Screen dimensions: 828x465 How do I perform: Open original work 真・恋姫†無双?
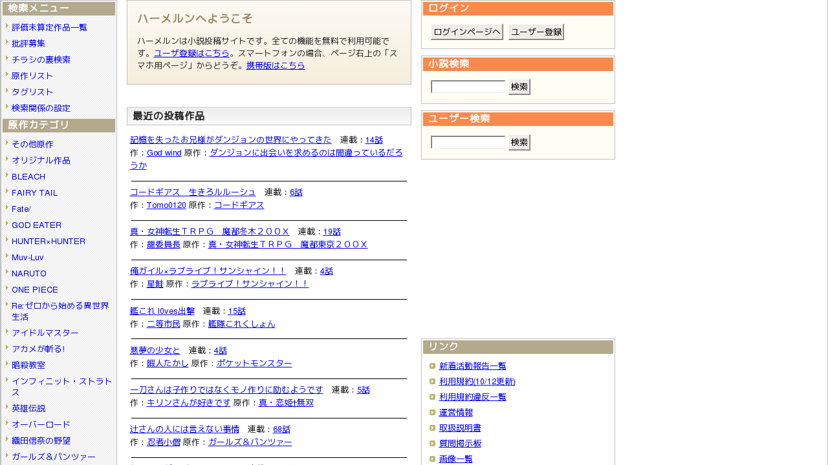click(286, 402)
